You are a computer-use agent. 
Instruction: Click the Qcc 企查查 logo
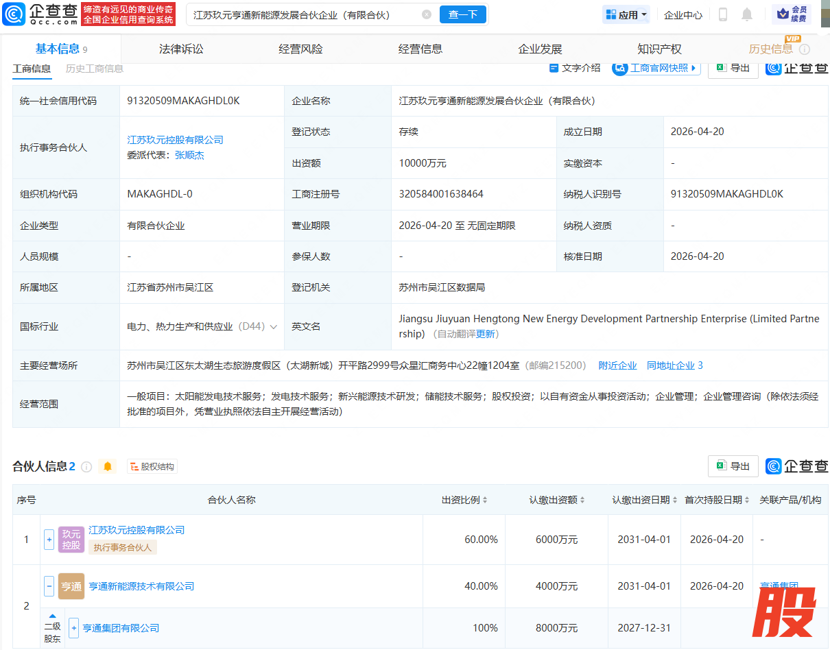40,14
